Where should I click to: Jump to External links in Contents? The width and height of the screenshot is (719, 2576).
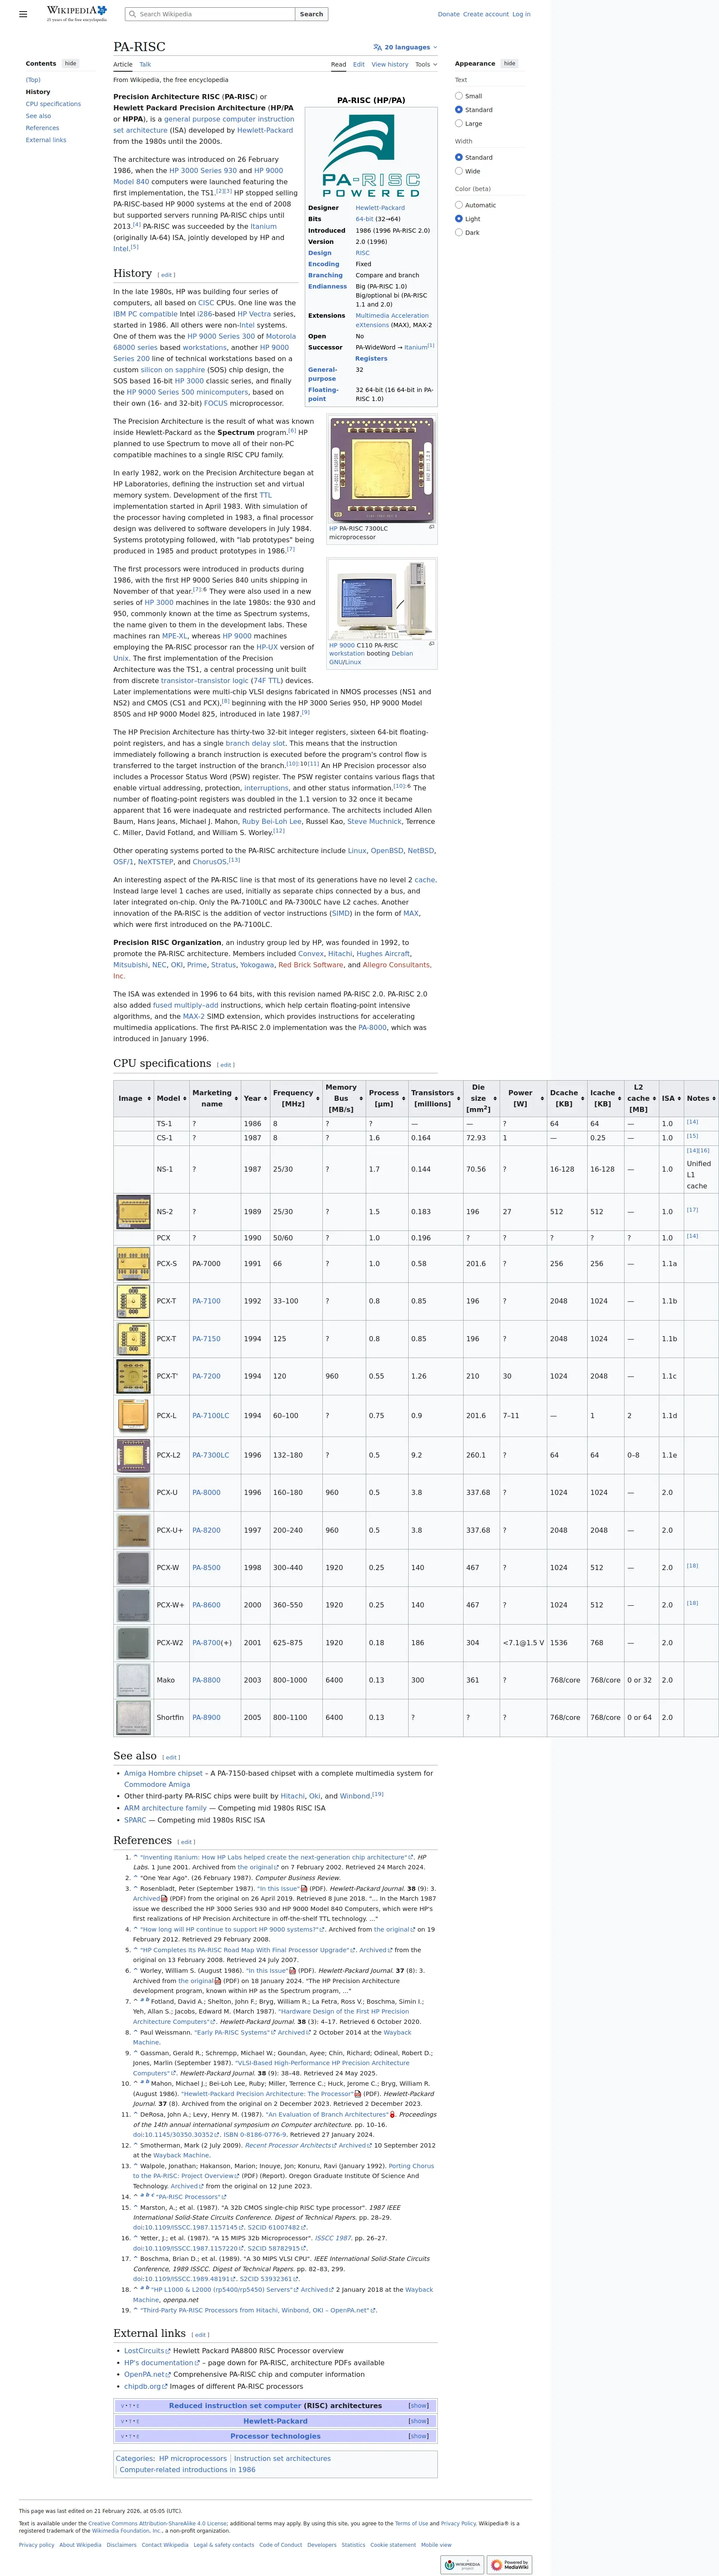pos(46,140)
